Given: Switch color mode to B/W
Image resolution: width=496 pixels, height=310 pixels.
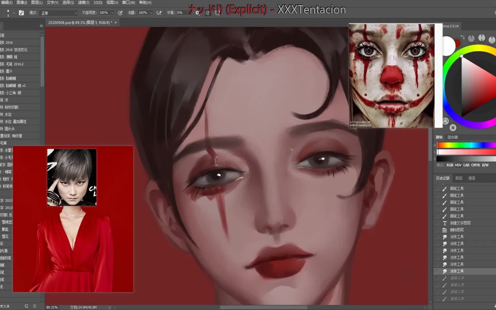Looking at the screenshot, I should [485, 165].
